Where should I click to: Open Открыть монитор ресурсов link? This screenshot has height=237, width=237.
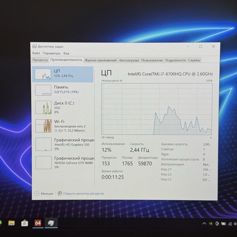point(83,193)
